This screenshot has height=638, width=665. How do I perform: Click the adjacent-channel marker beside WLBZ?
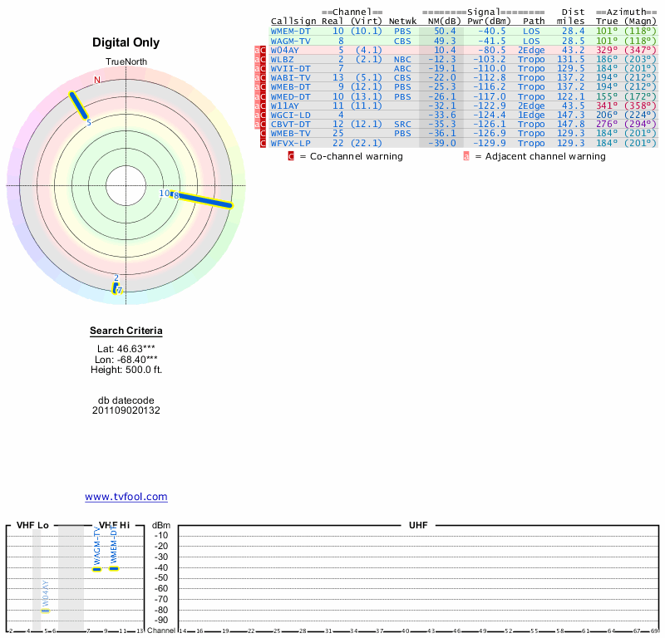[256, 60]
